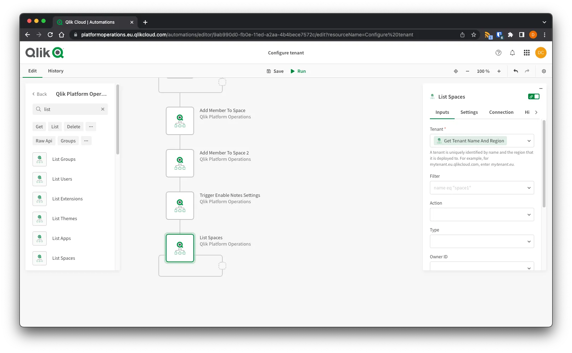This screenshot has width=572, height=353.
Task: Open automation settings gear icon
Action: (x=544, y=71)
